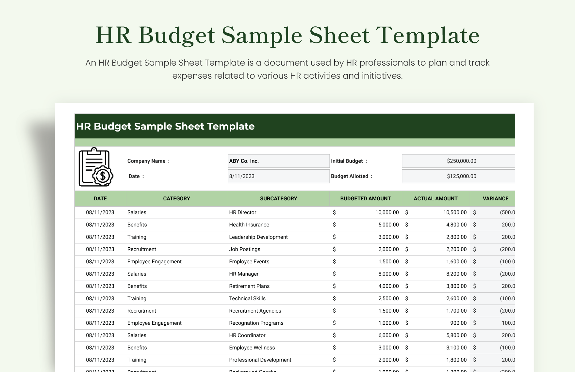Click the DATE column header
Image resolution: width=575 pixels, height=372 pixels.
coord(100,198)
